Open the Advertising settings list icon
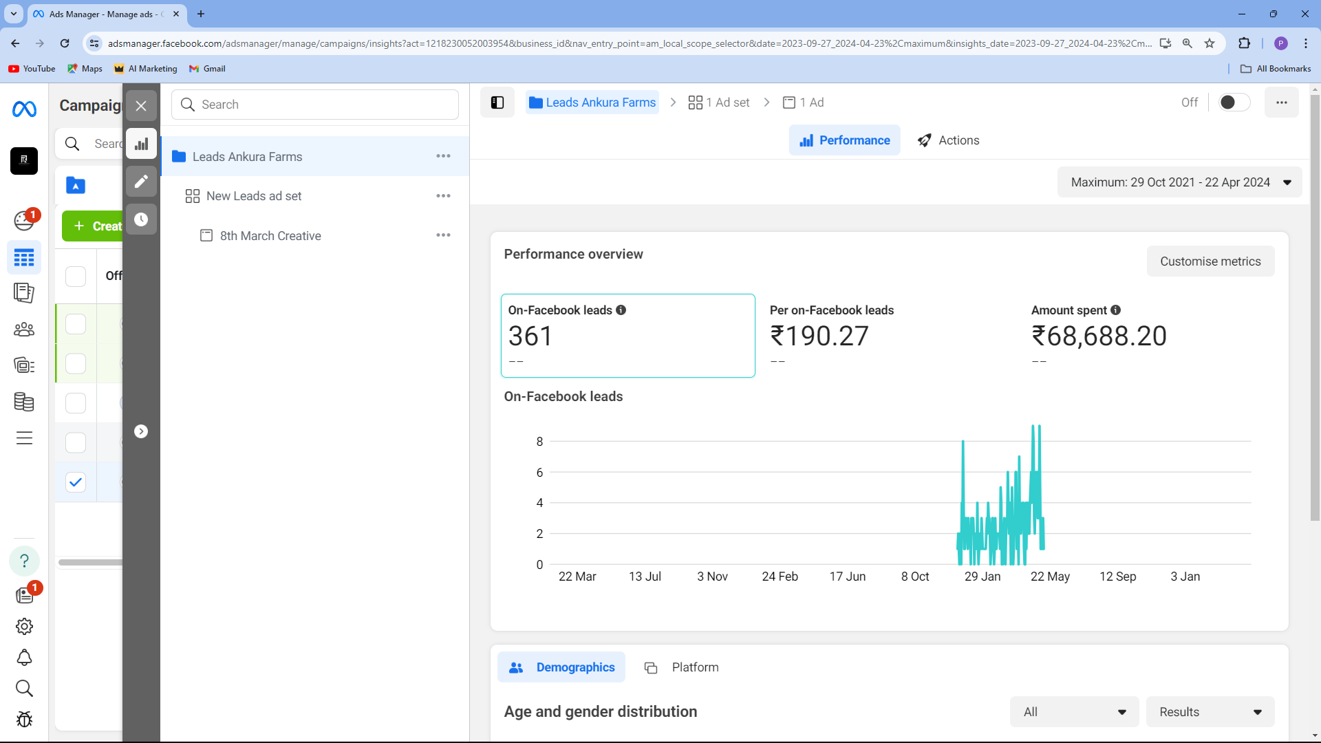Viewport: 1321px width, 743px height. tap(24, 365)
